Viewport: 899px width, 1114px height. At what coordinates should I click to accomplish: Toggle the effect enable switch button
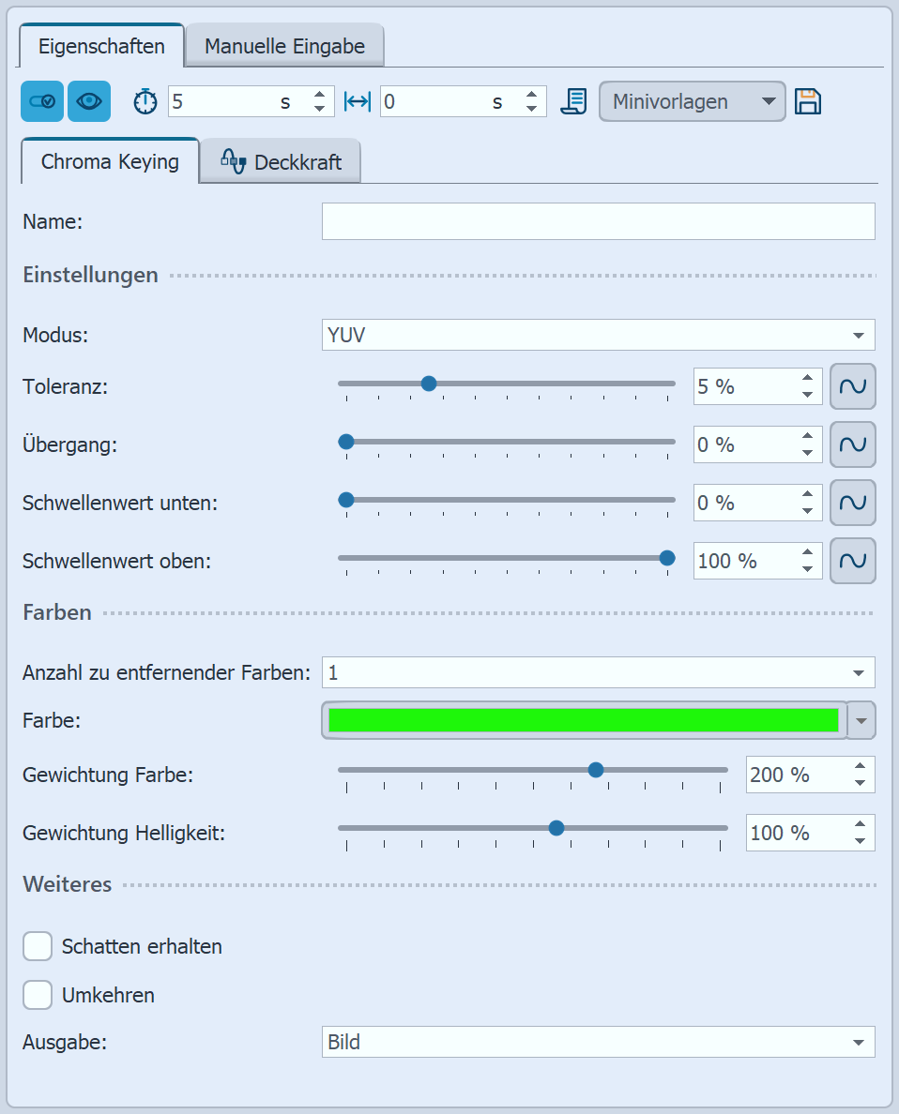(x=42, y=101)
